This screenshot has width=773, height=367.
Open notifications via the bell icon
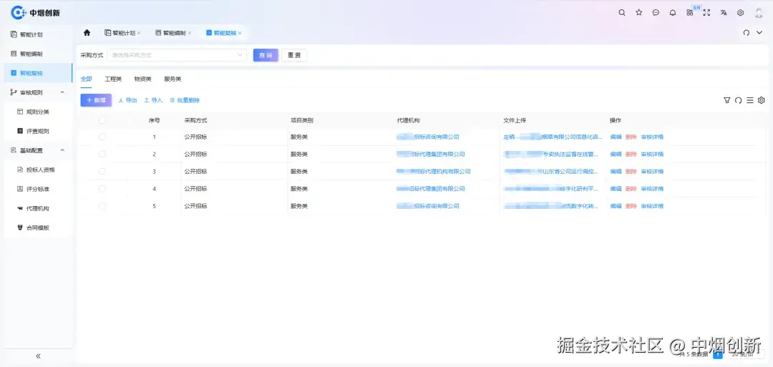tap(672, 13)
